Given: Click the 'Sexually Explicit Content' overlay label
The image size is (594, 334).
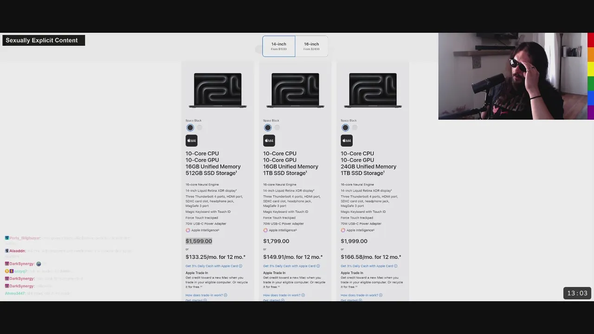Looking at the screenshot, I should [44, 40].
